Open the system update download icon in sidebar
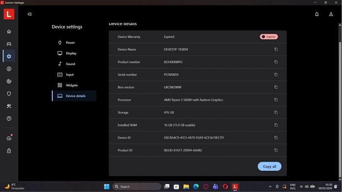 (x=9, y=69)
